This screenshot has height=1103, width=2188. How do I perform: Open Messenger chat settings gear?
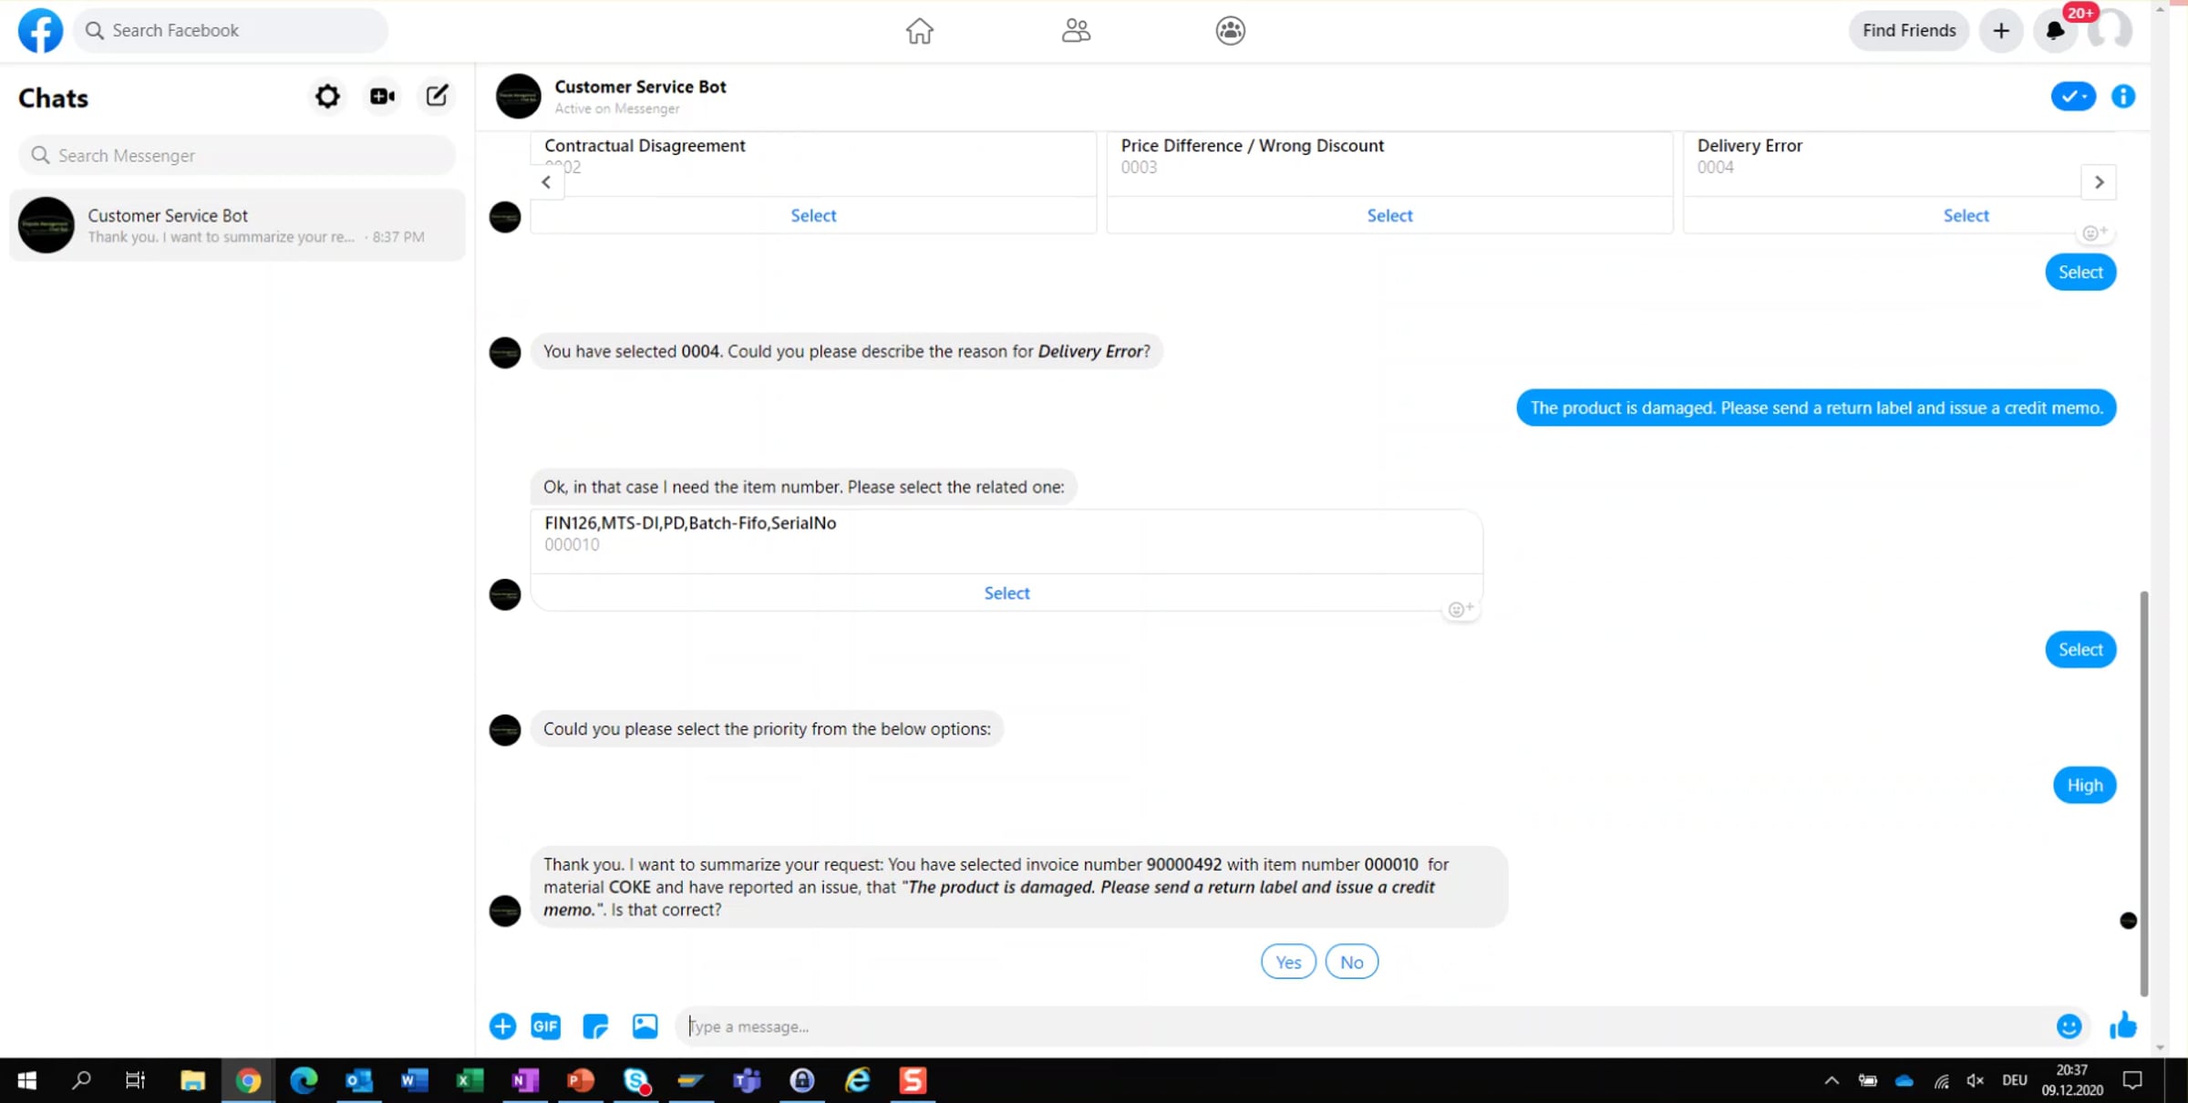[327, 97]
